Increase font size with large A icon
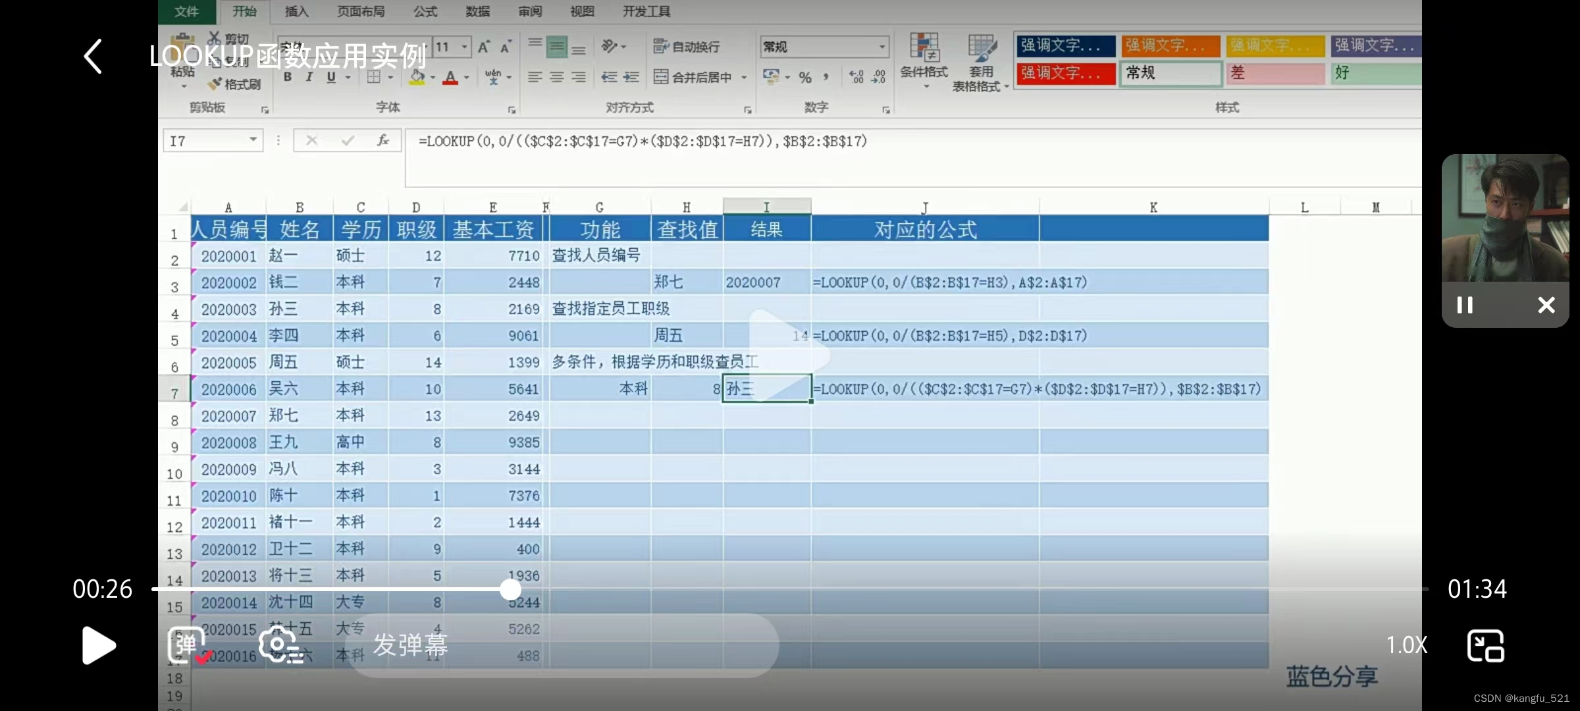 tap(484, 47)
